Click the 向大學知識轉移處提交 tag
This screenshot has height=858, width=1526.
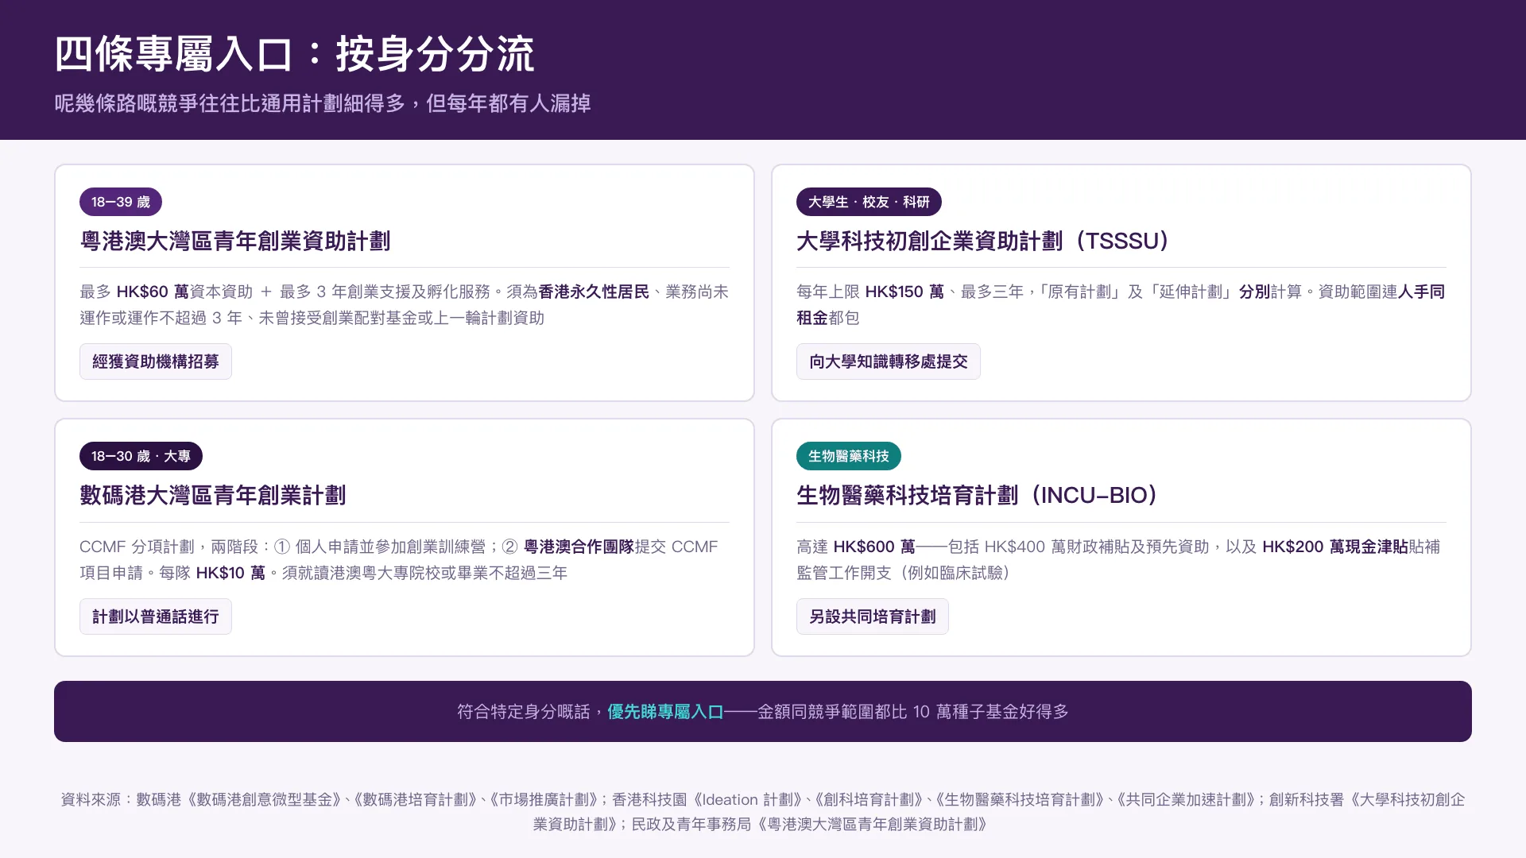[x=889, y=361]
